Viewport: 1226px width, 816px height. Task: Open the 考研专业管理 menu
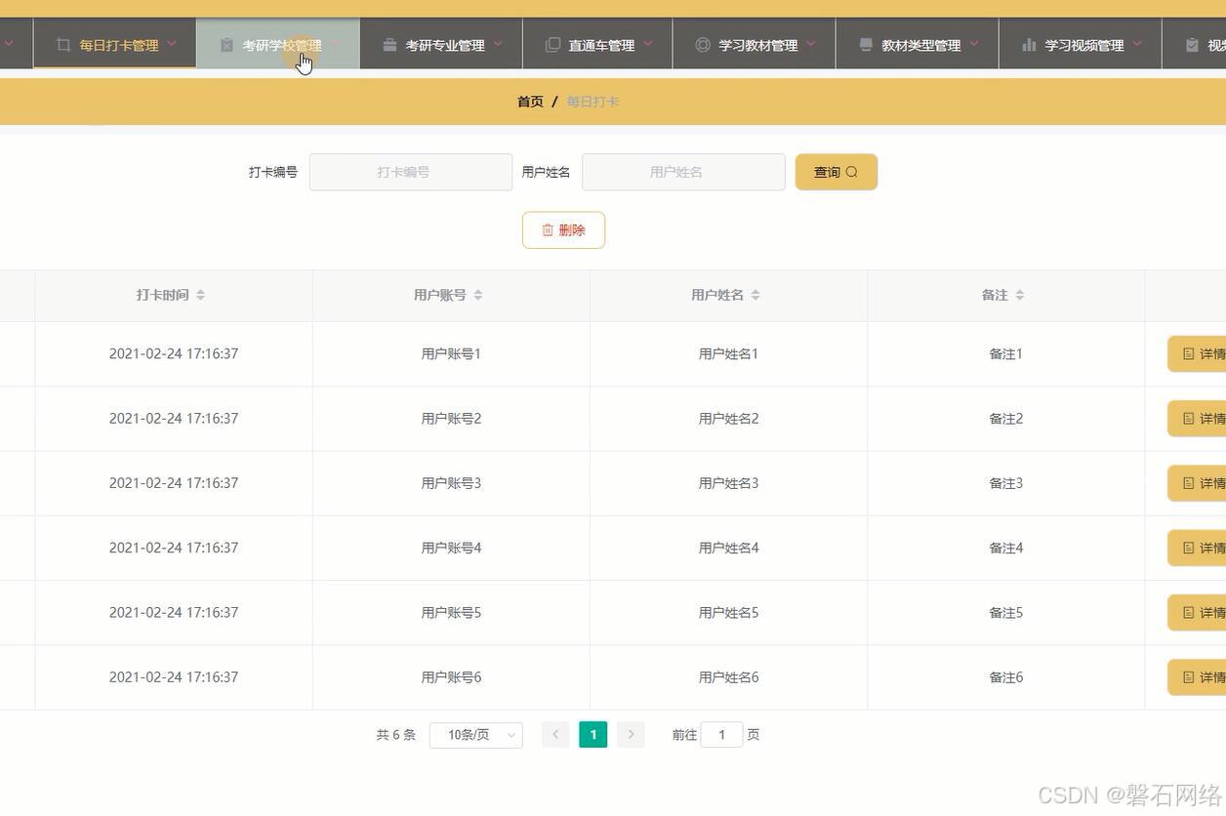pyautogui.click(x=441, y=44)
